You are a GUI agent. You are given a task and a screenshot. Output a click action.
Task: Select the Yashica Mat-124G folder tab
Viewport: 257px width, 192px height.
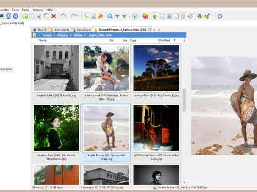(122, 30)
